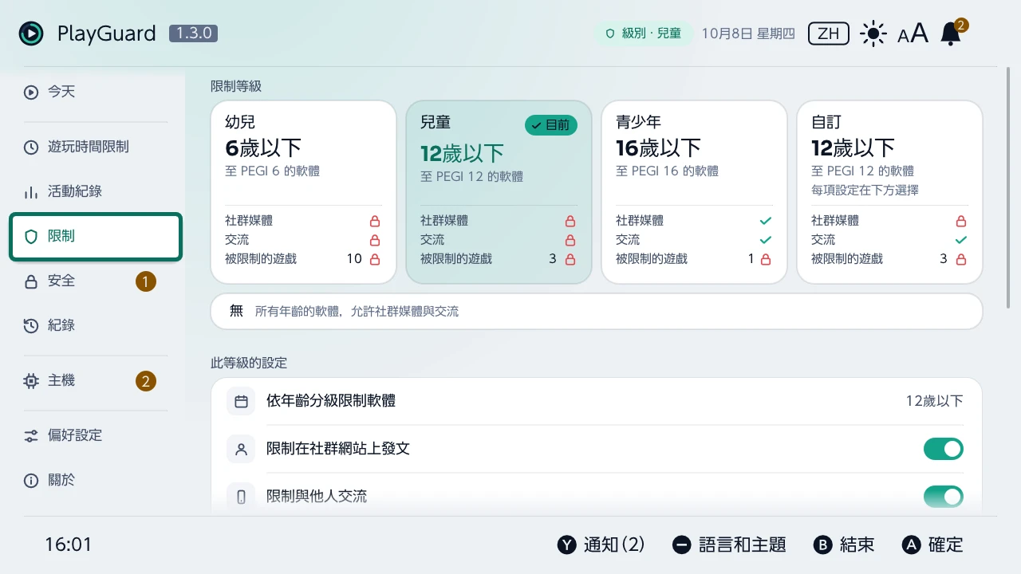Click the PlayGuard logo icon
The height and width of the screenshot is (574, 1021).
tap(31, 33)
